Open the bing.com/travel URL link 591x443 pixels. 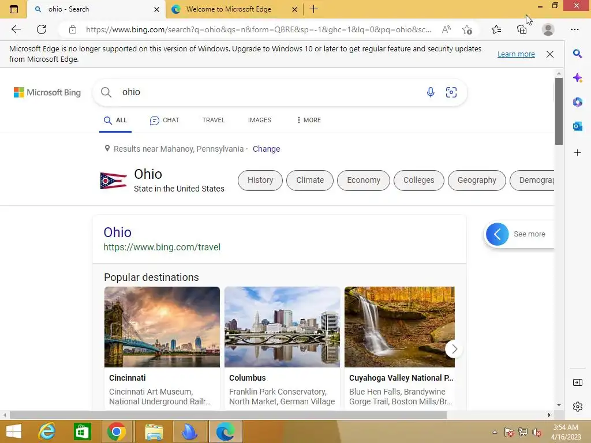tap(162, 247)
